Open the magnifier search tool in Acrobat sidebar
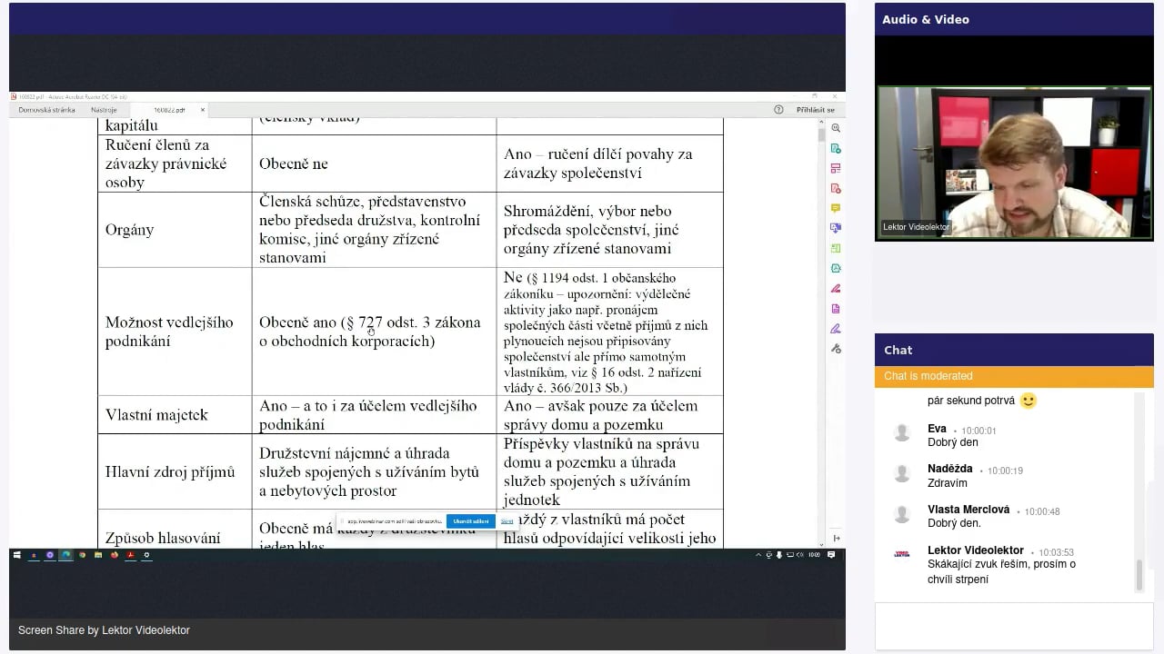This screenshot has height=654, width=1164. click(836, 128)
